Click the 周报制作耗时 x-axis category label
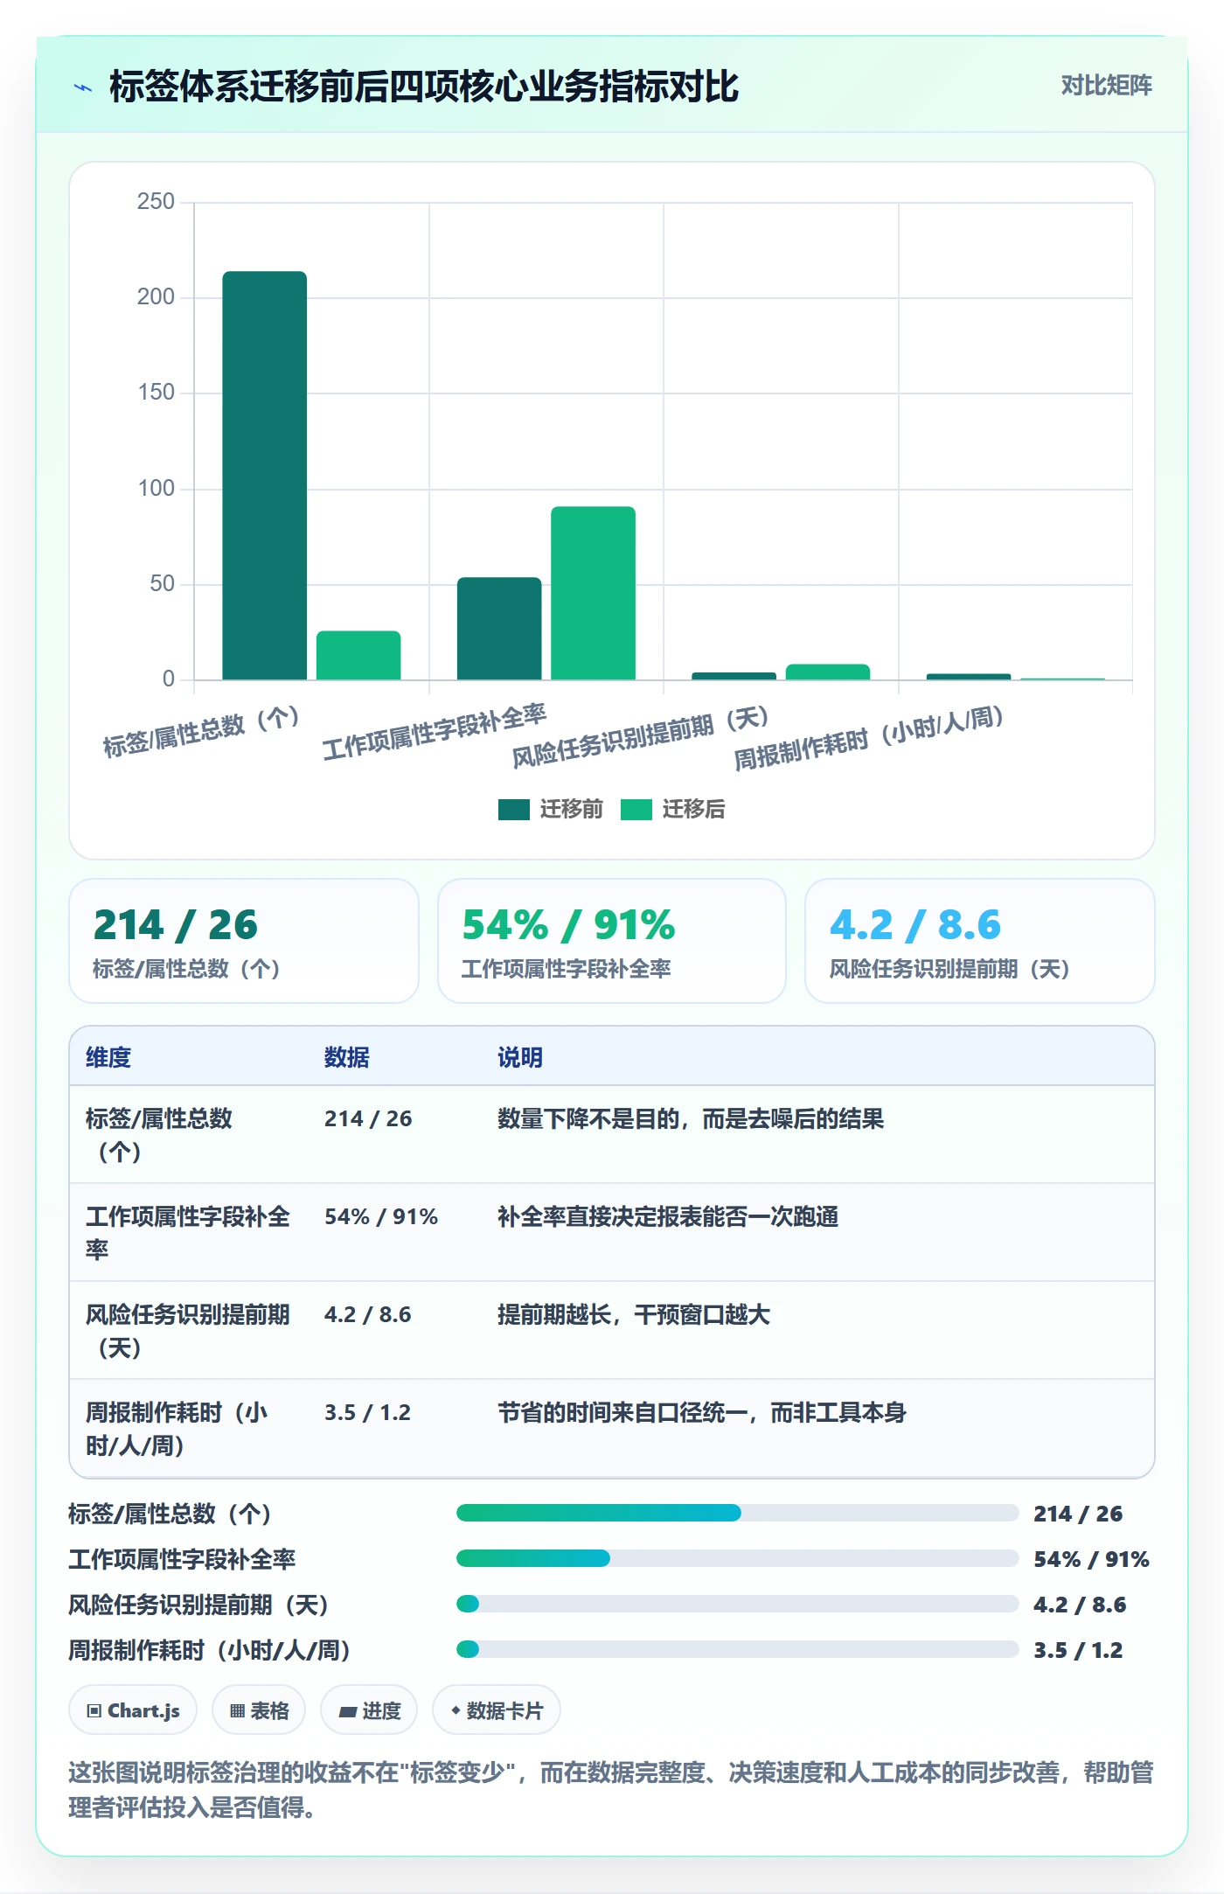 coord(868,739)
